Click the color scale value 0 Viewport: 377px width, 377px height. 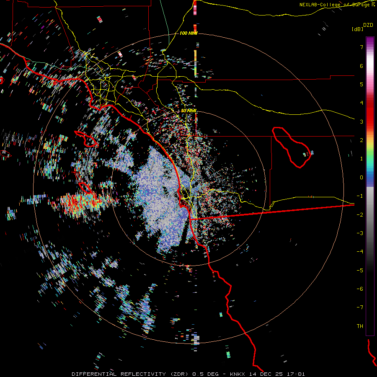(362, 178)
